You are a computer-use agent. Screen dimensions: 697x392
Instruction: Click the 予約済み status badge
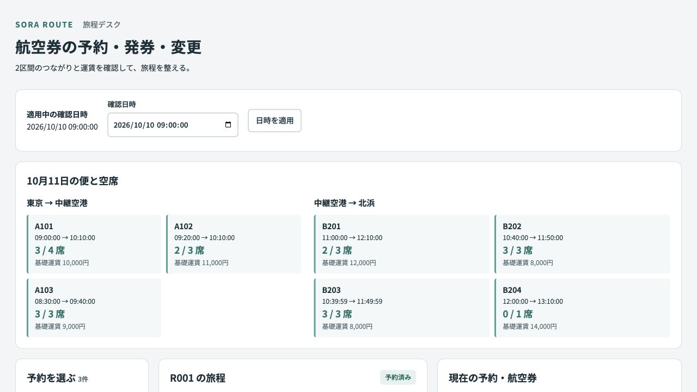click(x=398, y=377)
